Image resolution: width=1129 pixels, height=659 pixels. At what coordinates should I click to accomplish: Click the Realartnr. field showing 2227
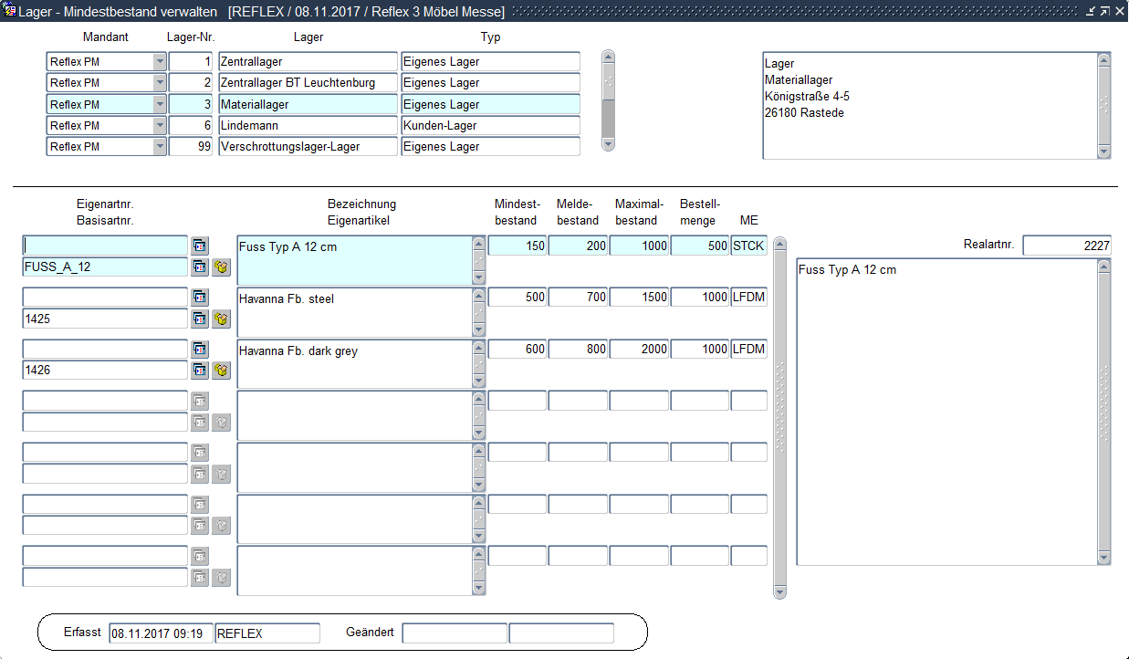click(1066, 246)
